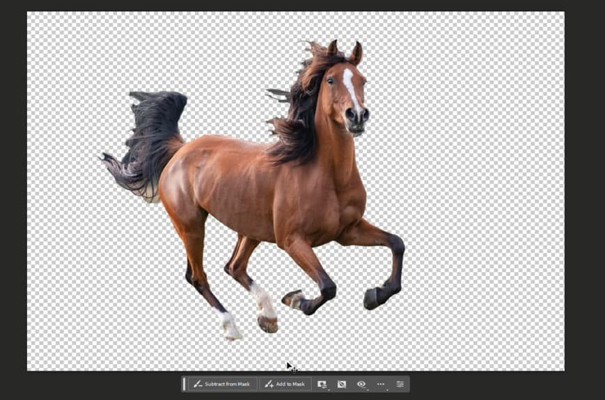Image resolution: width=605 pixels, height=400 pixels.
Task: Click the invert mask icon
Action: click(341, 384)
